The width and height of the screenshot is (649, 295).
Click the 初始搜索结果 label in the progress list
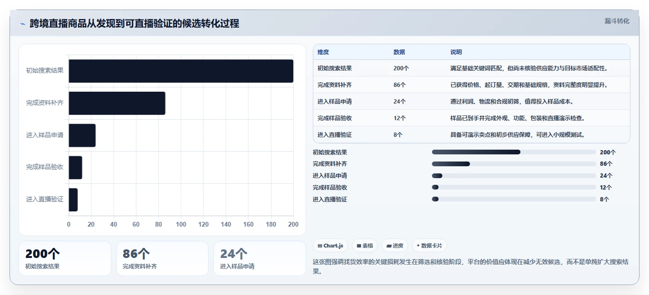tap(330, 152)
